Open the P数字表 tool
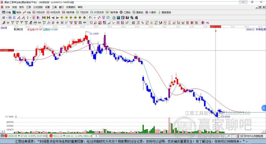Image resolution: width=266 pixels, height=144 pixels. [x=68, y=12]
